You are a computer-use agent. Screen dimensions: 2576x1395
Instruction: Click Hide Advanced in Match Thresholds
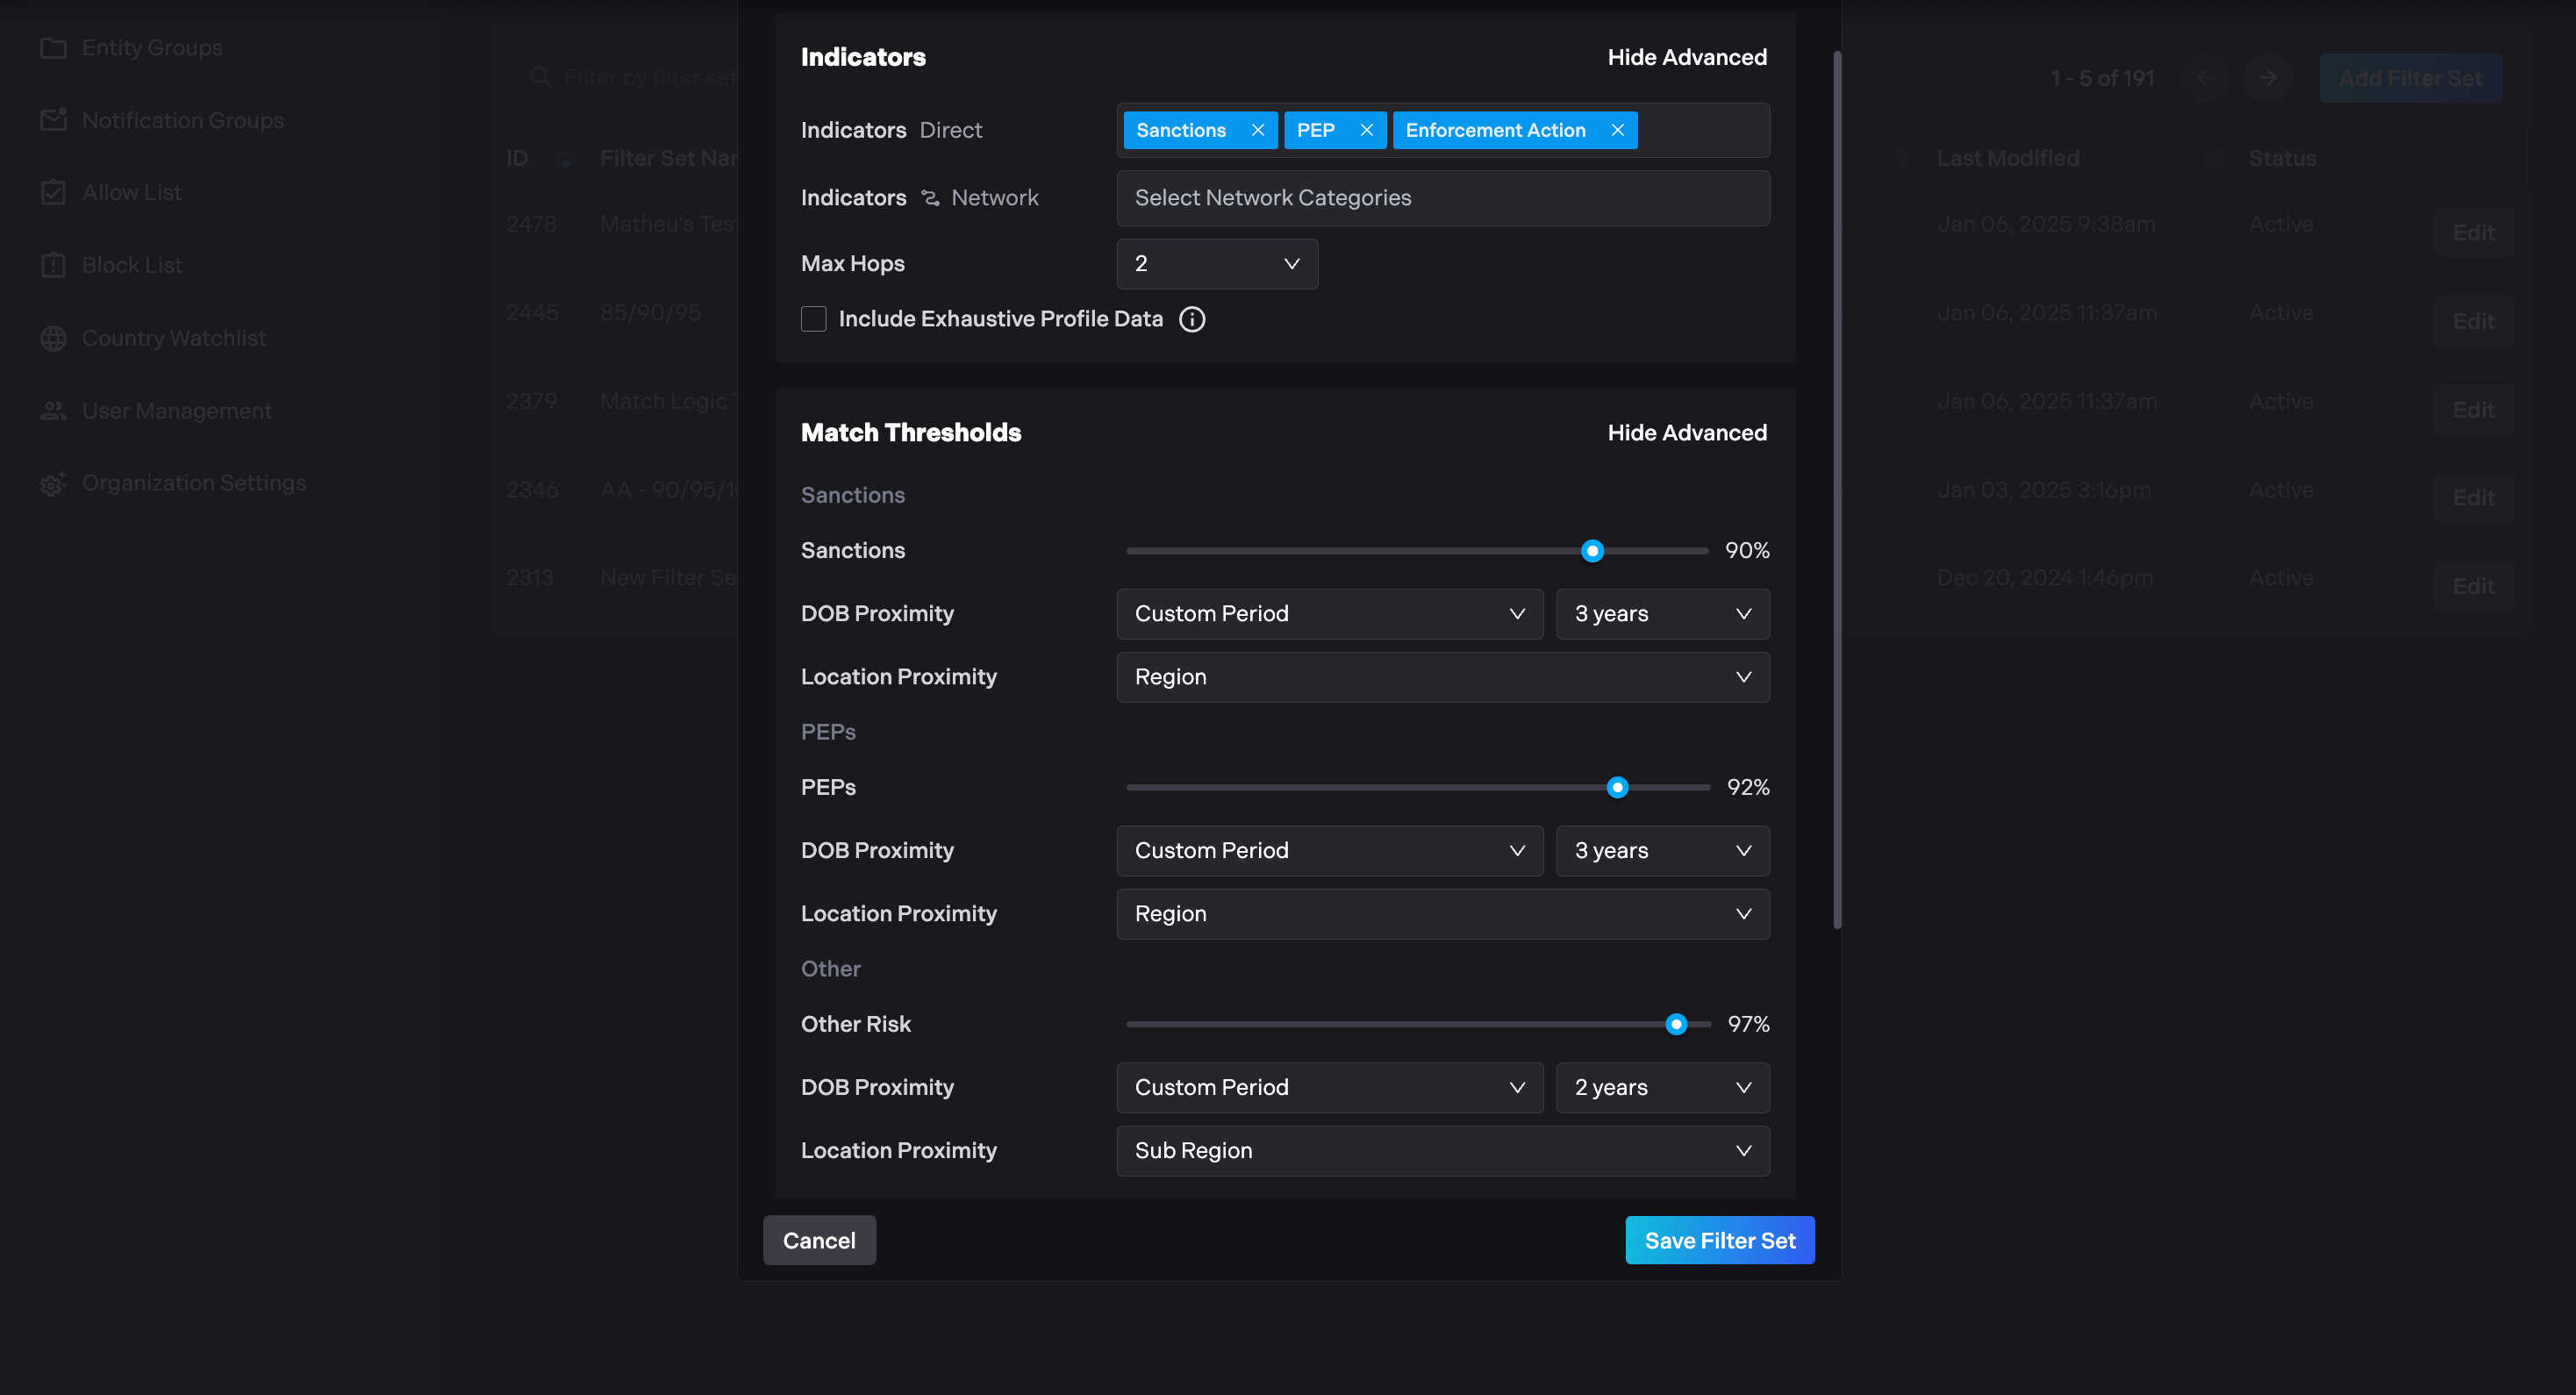click(1686, 433)
